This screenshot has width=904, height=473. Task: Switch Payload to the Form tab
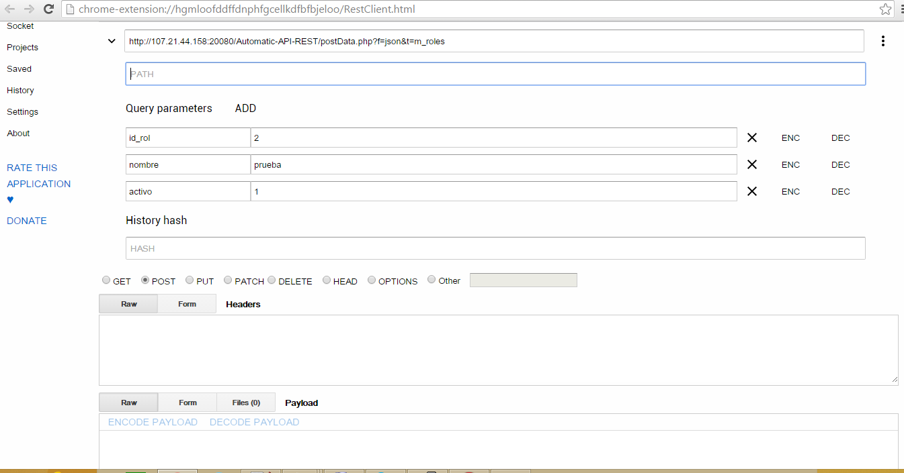click(x=188, y=403)
